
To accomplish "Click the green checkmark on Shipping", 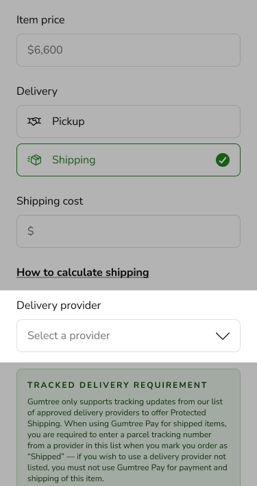I will (x=223, y=160).
